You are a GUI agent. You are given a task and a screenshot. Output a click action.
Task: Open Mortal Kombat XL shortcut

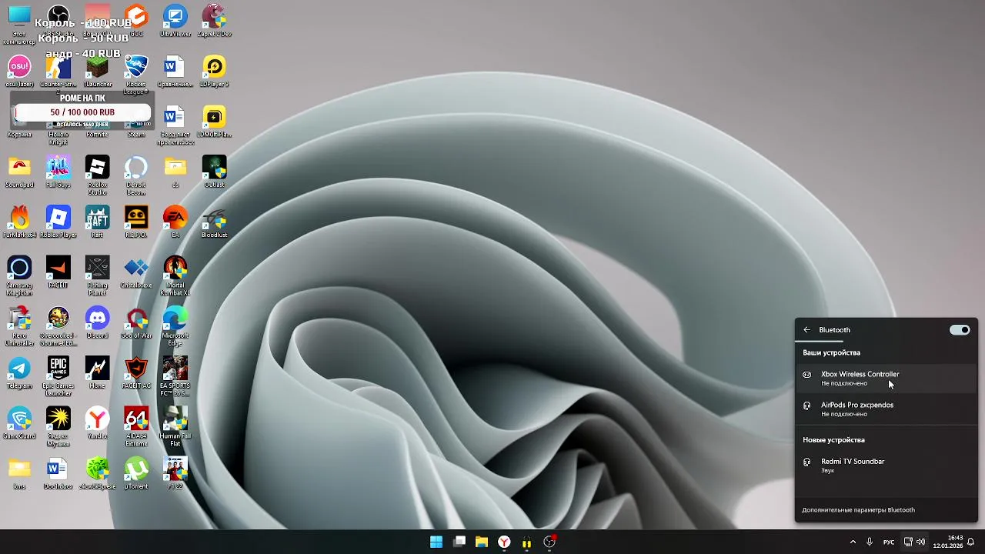coord(175,275)
